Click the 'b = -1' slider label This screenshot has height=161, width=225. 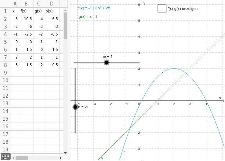pyautogui.click(x=83, y=107)
